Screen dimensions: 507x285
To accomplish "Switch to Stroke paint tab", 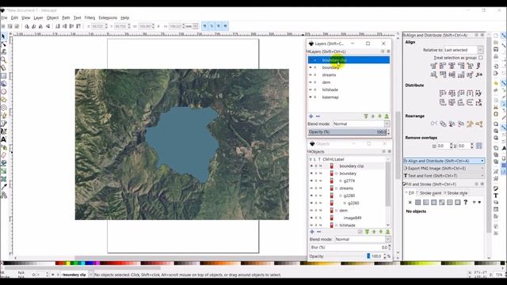I will point(429,193).
